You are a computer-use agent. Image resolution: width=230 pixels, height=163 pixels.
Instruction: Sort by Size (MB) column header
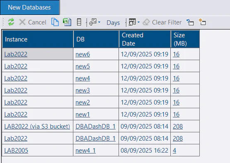(185, 39)
